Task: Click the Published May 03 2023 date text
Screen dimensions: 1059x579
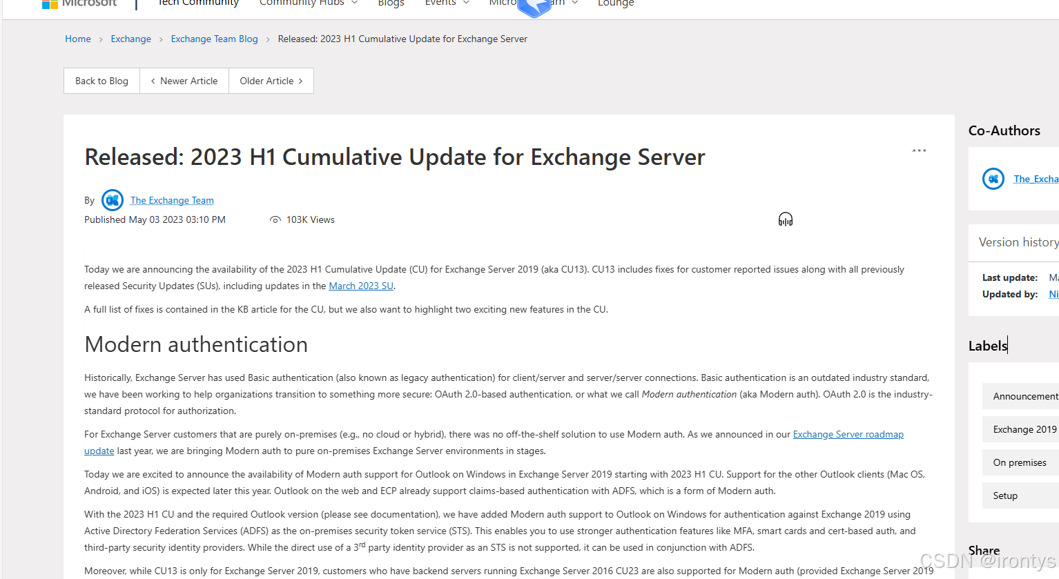Action: click(x=155, y=219)
